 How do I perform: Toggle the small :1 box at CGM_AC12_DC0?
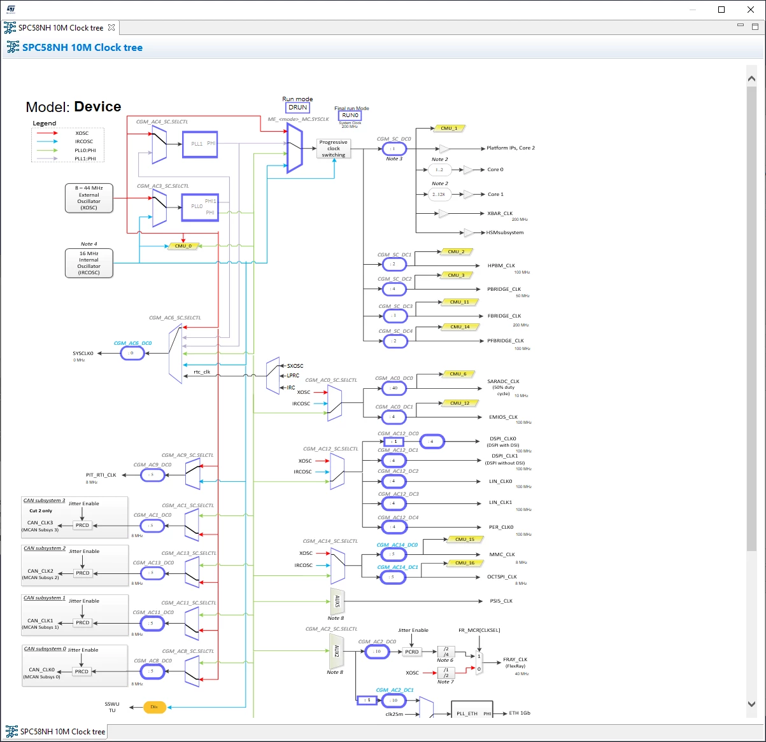click(394, 441)
